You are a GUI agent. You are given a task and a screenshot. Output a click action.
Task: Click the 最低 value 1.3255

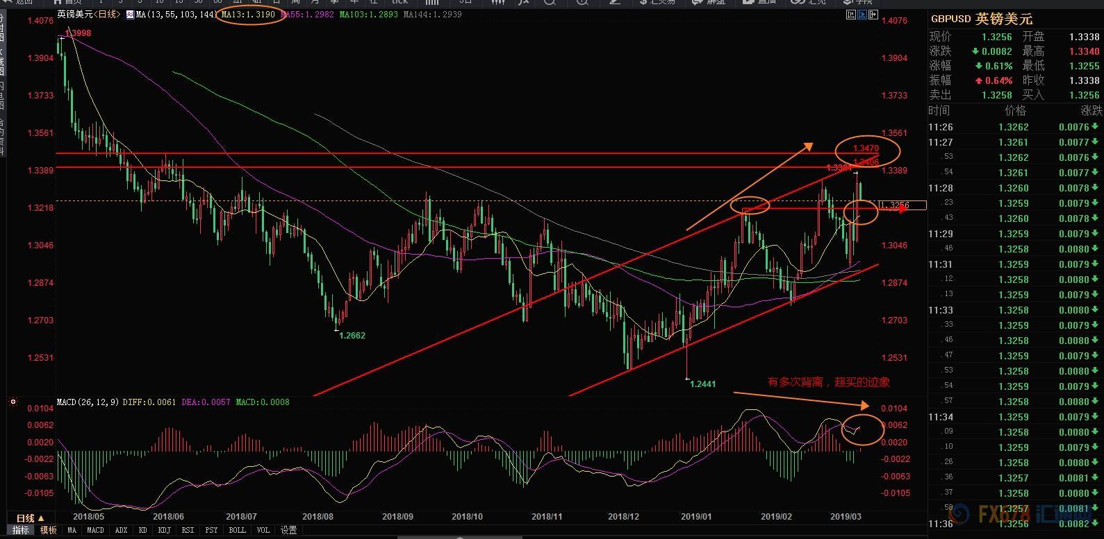(1084, 66)
